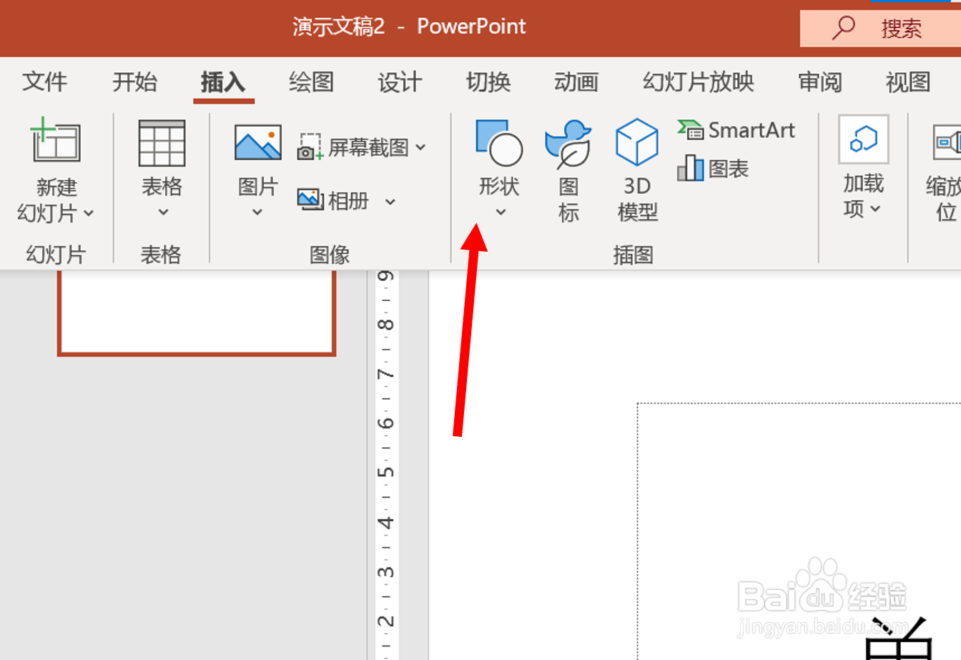Image resolution: width=961 pixels, height=660 pixels.
Task: Click the 形状 shapes icon
Action: [499, 142]
